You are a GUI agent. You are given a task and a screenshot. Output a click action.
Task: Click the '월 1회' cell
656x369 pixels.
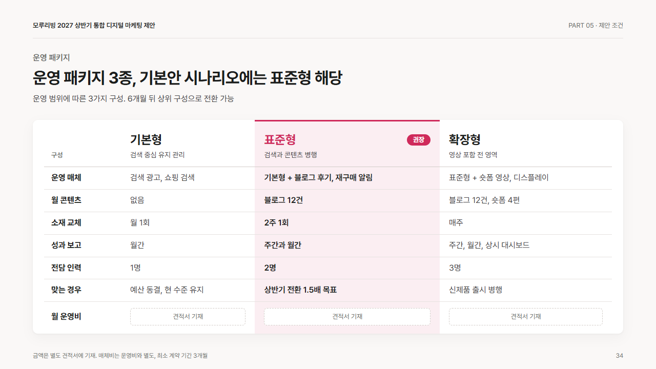140,223
